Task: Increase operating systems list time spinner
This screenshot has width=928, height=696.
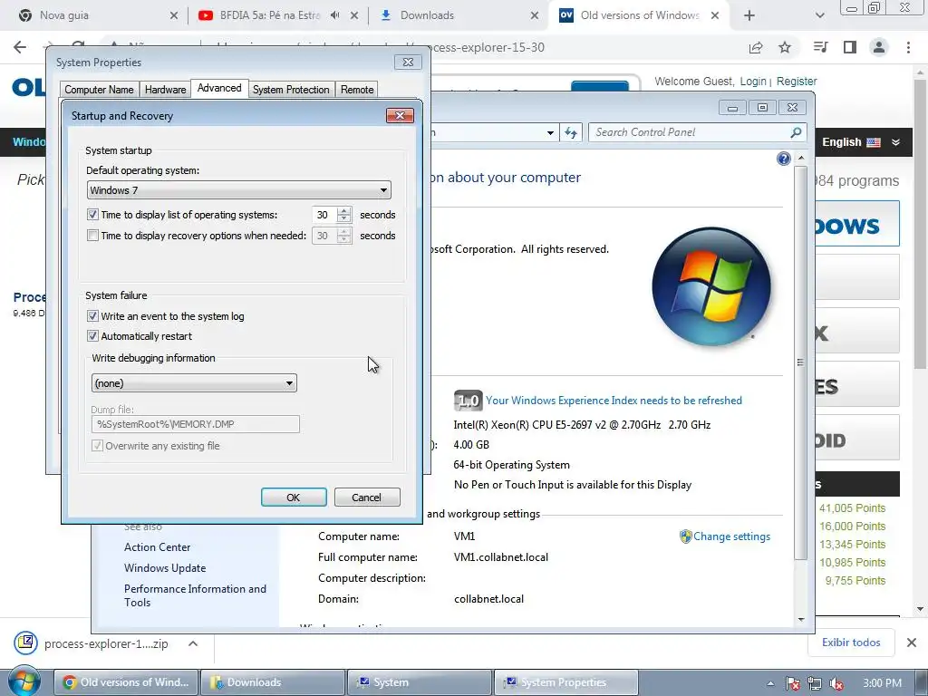Action: point(343,210)
